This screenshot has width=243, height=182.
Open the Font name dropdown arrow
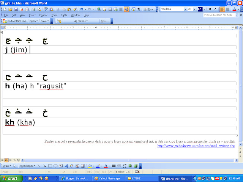coord(185,9)
